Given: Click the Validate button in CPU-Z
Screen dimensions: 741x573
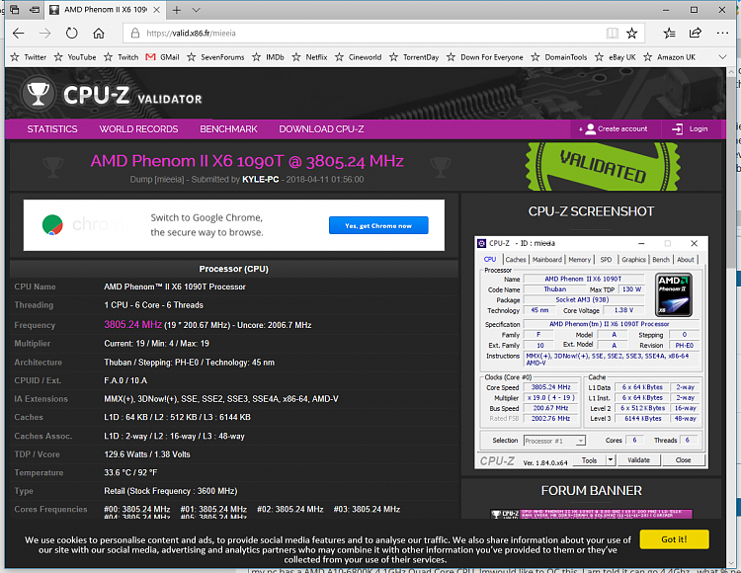Looking at the screenshot, I should pyautogui.click(x=638, y=460).
